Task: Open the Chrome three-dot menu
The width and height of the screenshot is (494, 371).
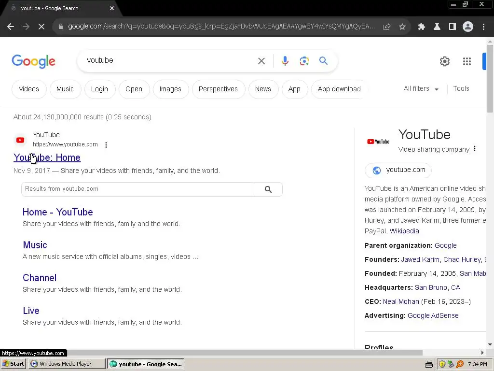Action: 483,27
